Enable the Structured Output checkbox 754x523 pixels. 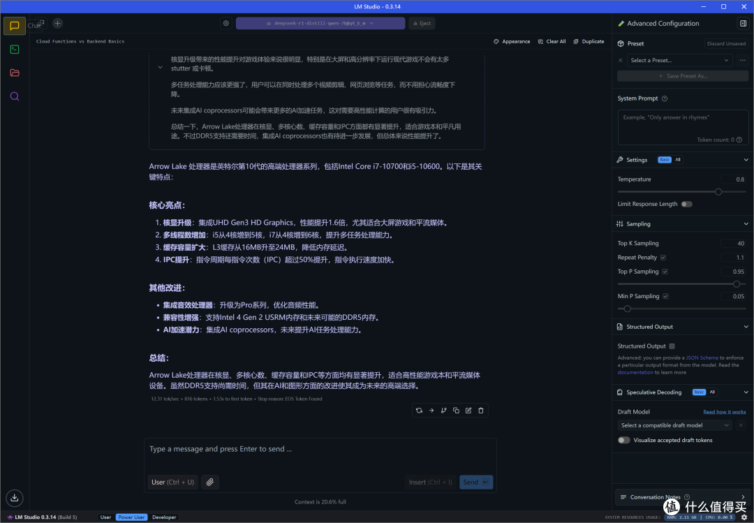coord(672,346)
